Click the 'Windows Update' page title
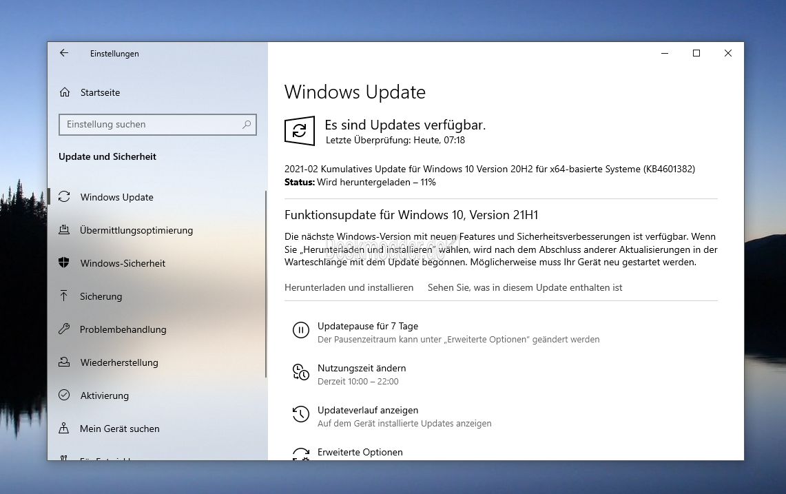 pos(355,92)
